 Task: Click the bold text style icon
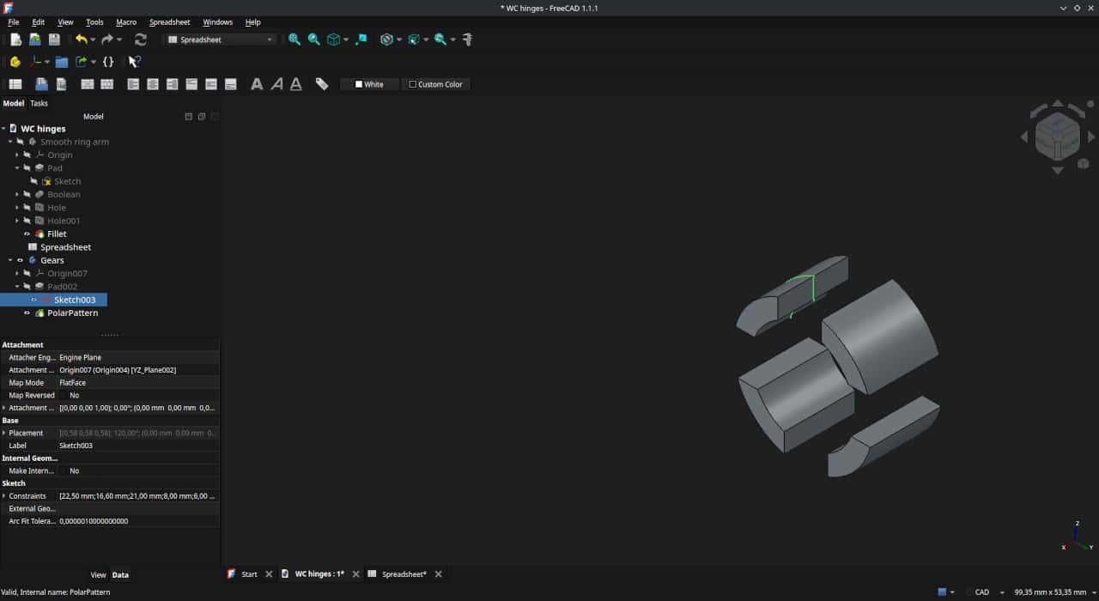257,84
